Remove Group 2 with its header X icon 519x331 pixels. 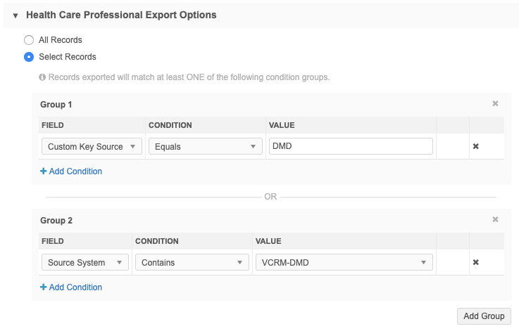click(x=495, y=220)
